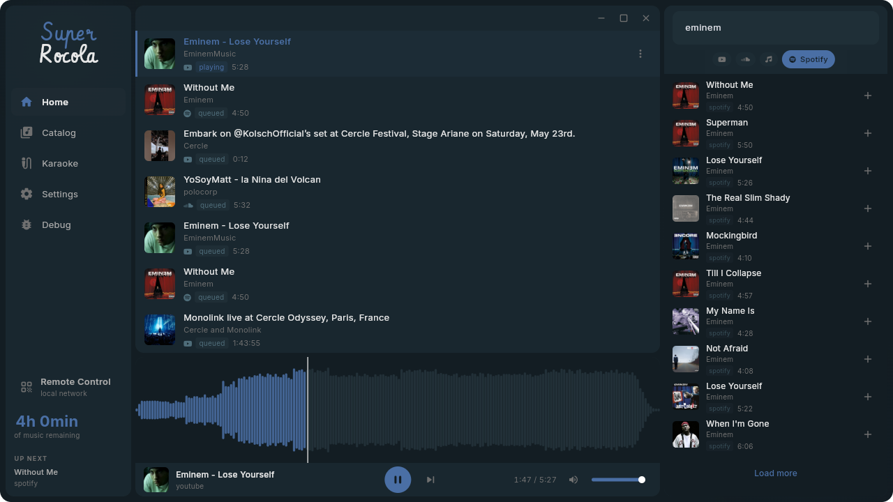Switch search source to YouTube
This screenshot has height=502, width=893.
(x=722, y=59)
